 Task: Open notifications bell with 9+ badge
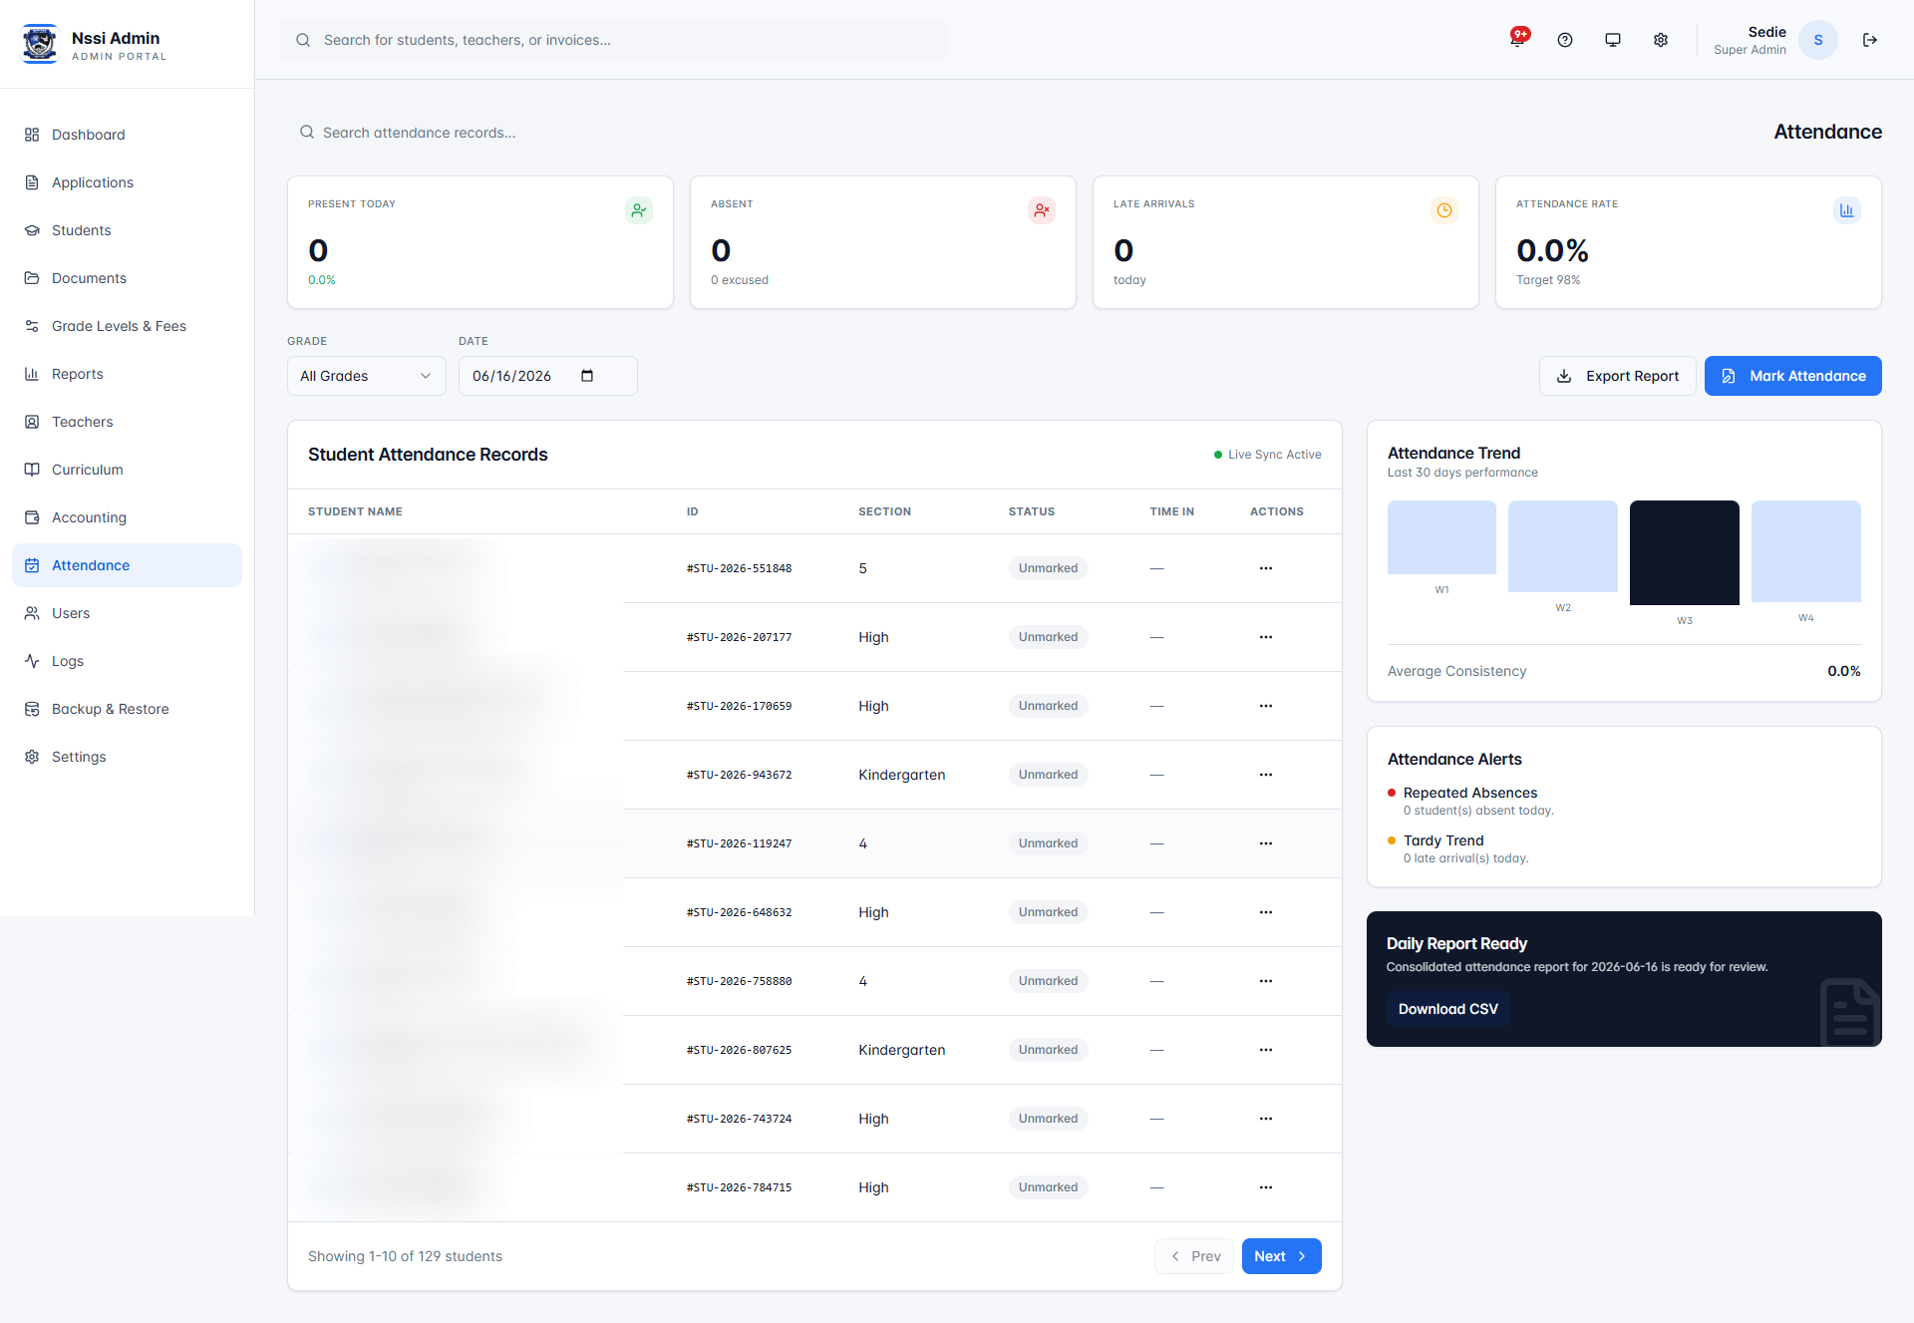point(1517,39)
